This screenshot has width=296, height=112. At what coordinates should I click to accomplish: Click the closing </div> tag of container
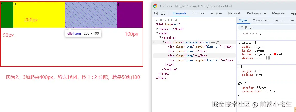coord(169,65)
